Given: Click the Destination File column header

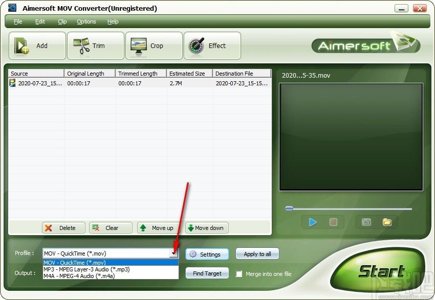Looking at the screenshot, I should click(242, 74).
